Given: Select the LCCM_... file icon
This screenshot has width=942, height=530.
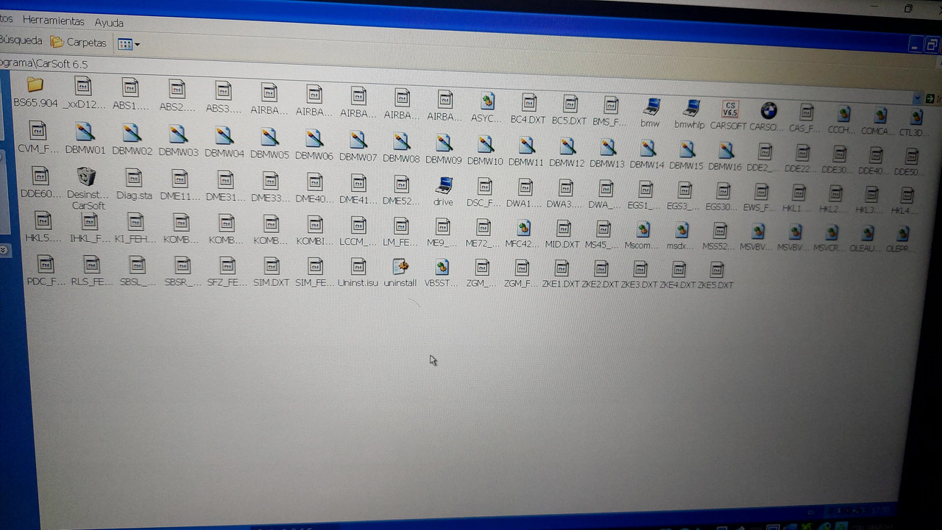Looking at the screenshot, I should (x=358, y=224).
